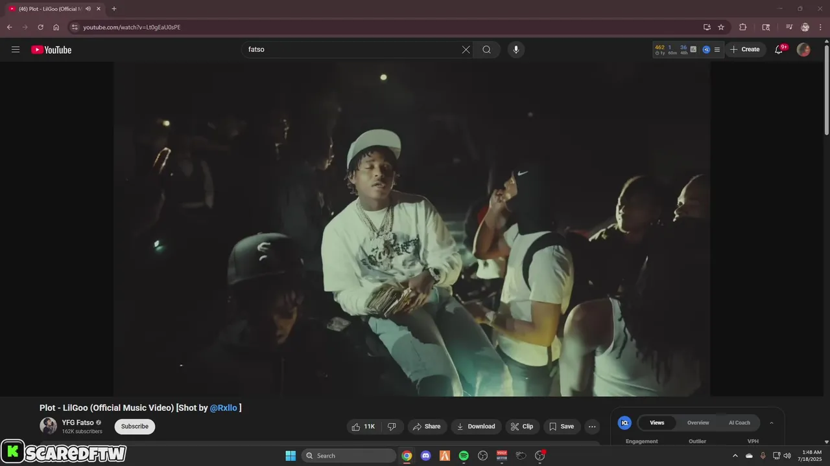Mute the tab via the speaker icon

[x=88, y=9]
